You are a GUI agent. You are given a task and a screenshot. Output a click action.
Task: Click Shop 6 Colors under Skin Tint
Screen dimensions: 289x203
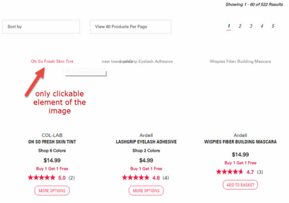pos(52,150)
